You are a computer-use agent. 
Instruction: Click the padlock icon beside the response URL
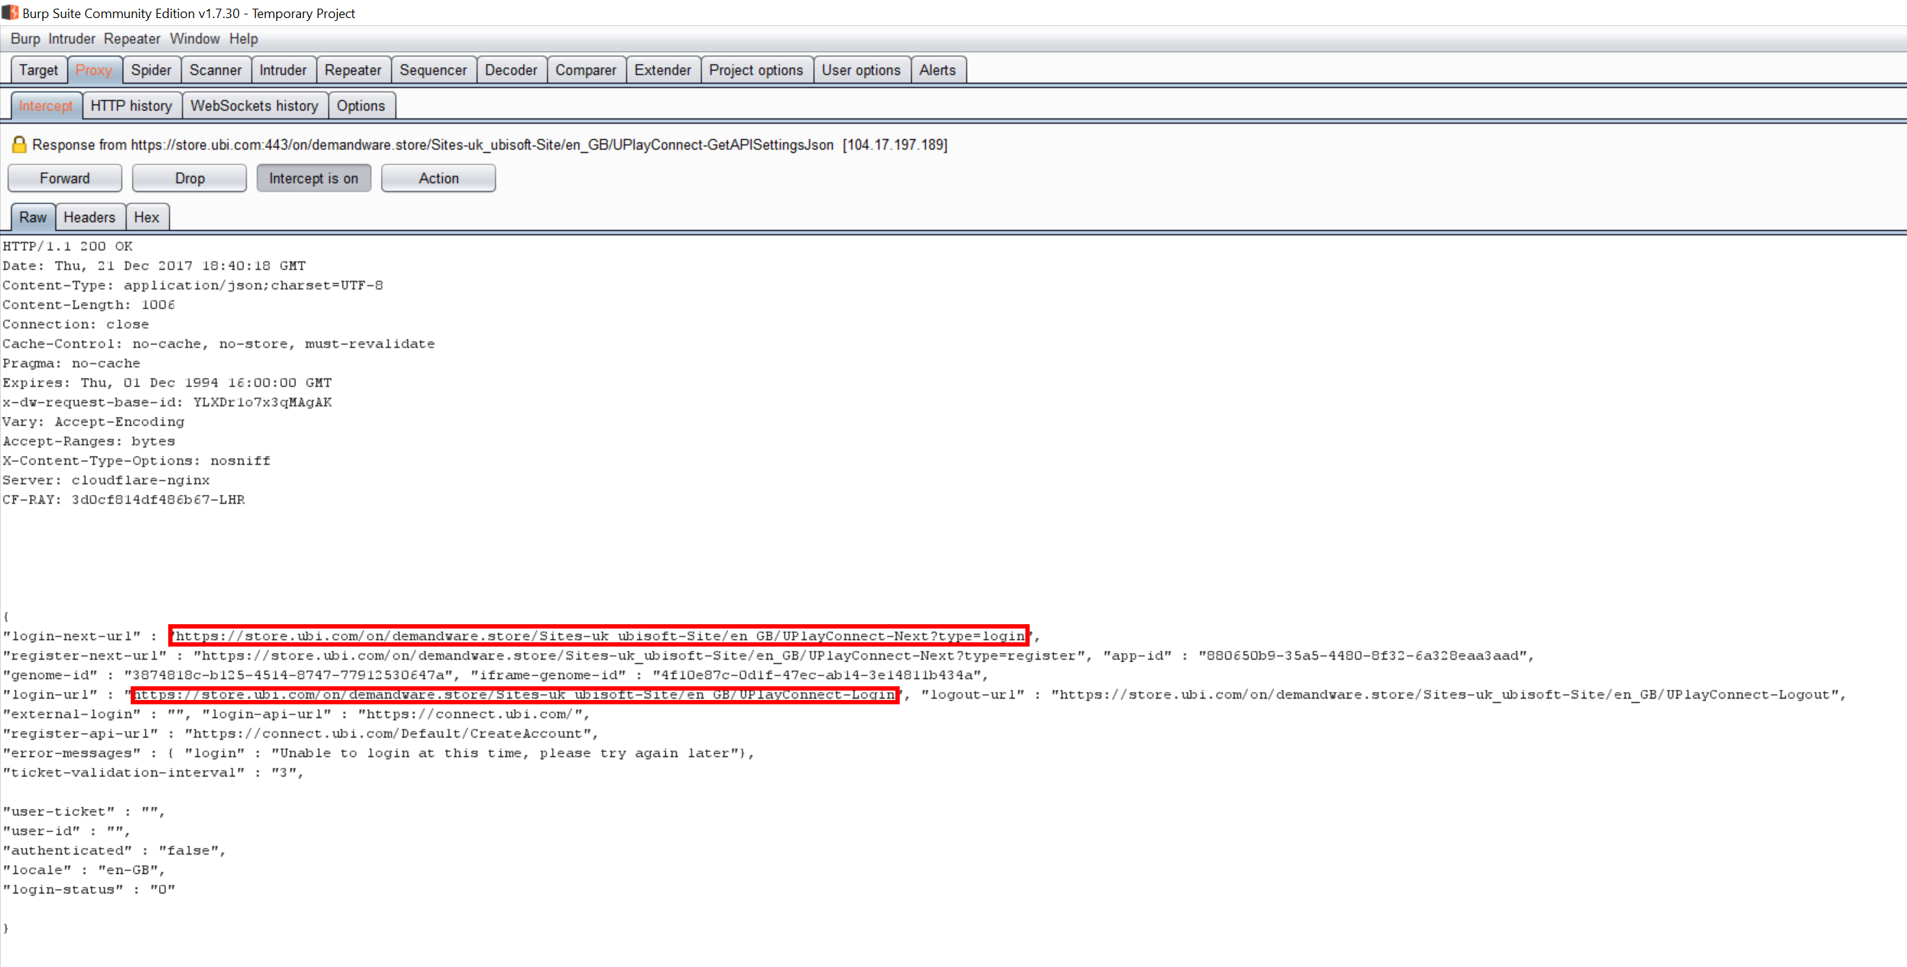(19, 144)
